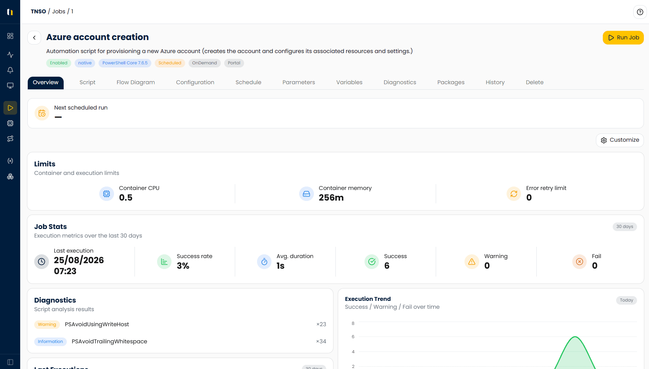View the Parameters tab
The image size is (649, 369).
(298, 82)
